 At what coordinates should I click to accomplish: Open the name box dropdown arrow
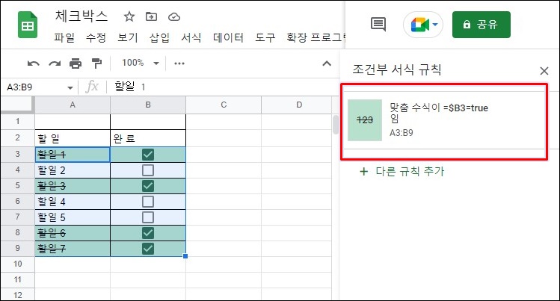pos(70,87)
